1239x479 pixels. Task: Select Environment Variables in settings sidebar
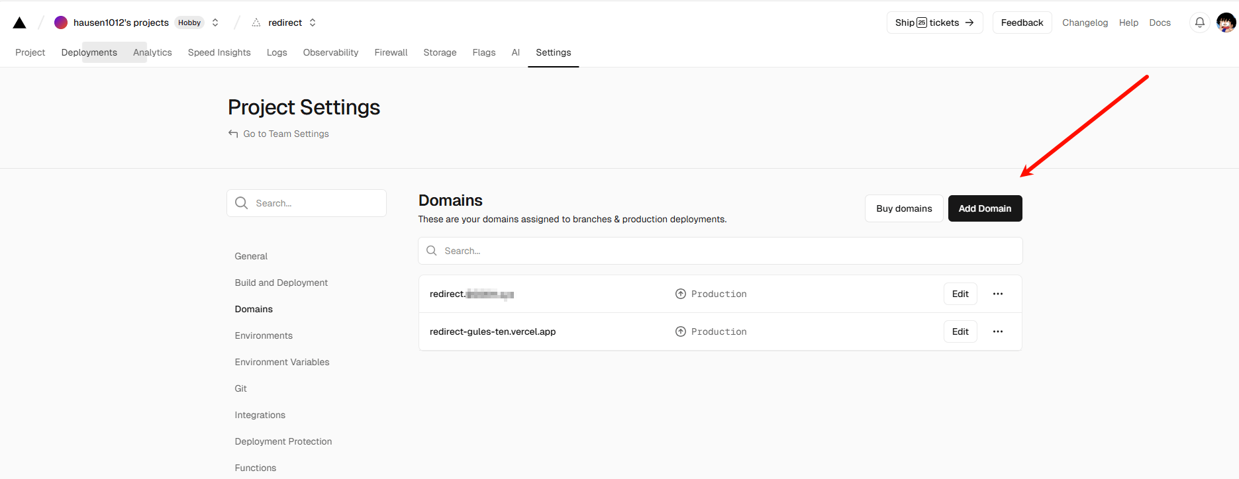coord(281,362)
